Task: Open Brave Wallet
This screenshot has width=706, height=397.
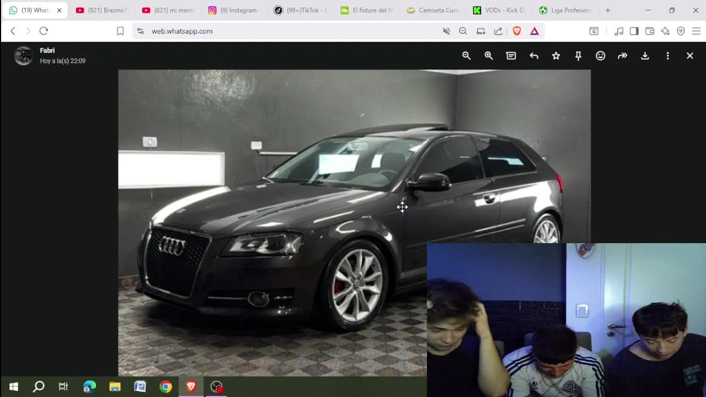Action: [650, 31]
